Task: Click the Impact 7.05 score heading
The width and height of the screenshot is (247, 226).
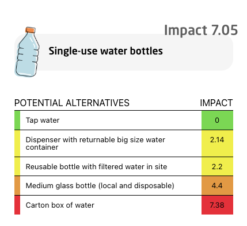Action: point(201,30)
